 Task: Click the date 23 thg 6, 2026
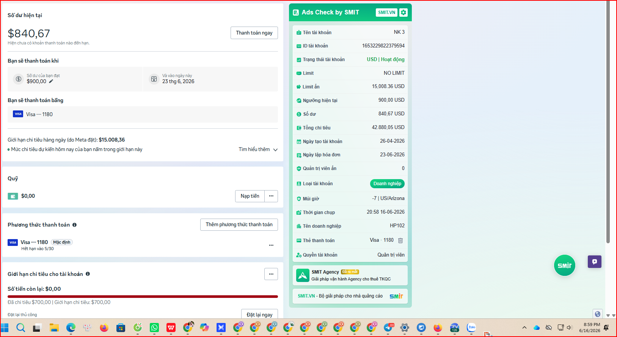[x=178, y=82]
